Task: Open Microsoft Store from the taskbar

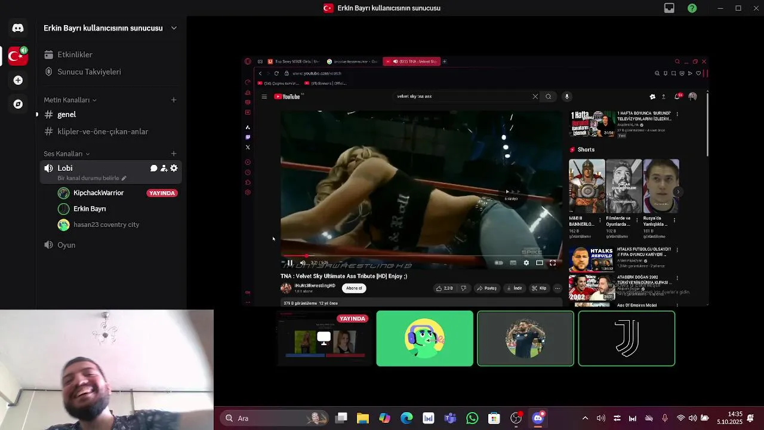Action: tap(494, 418)
